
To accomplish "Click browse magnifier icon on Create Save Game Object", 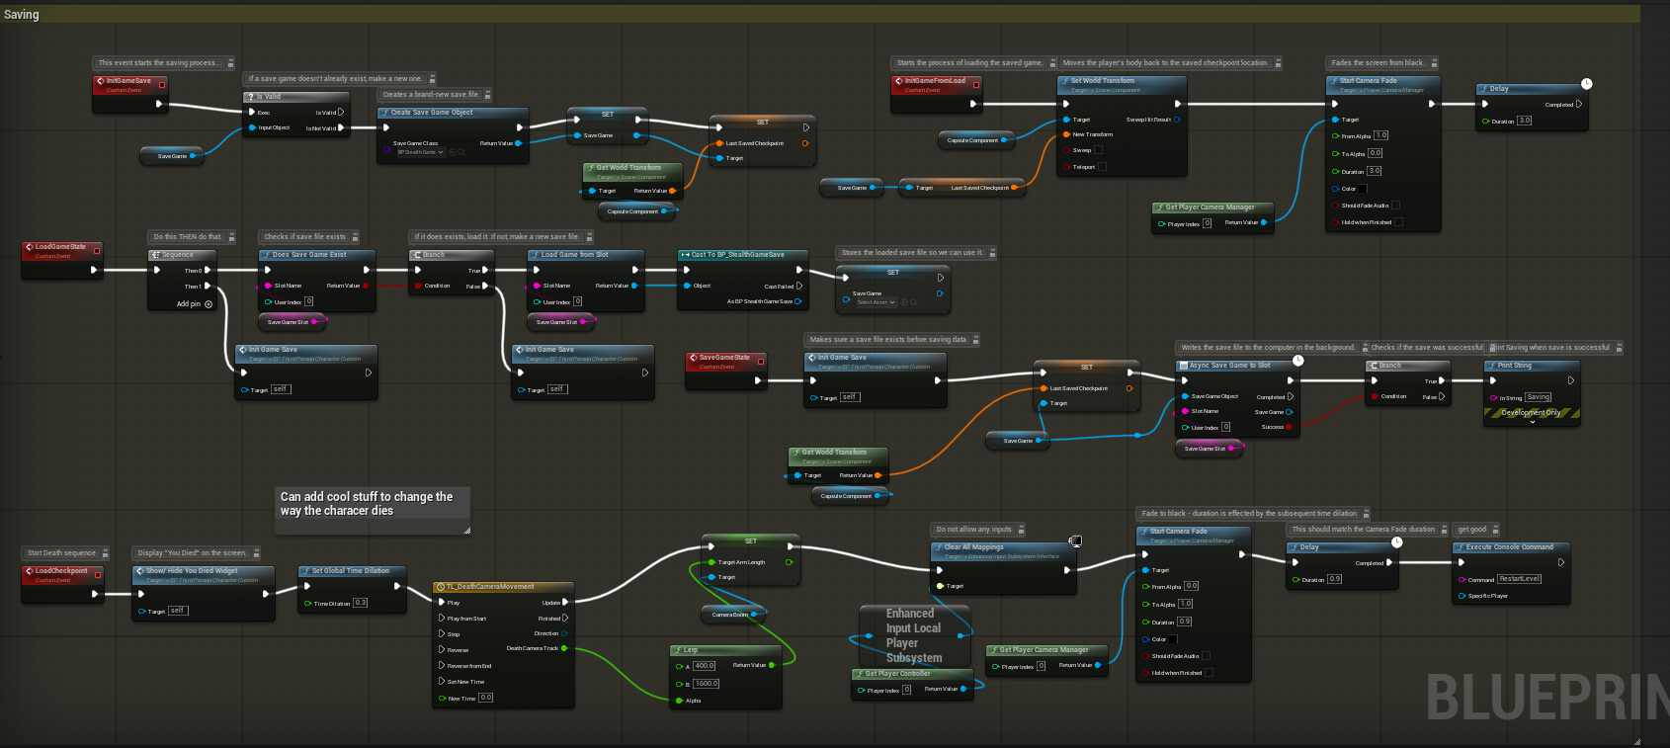I will point(461,152).
